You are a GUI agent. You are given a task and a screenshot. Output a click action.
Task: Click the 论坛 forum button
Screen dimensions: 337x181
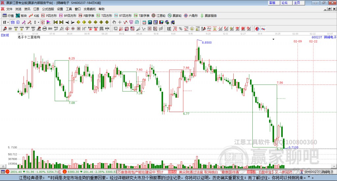tap(286, 3)
